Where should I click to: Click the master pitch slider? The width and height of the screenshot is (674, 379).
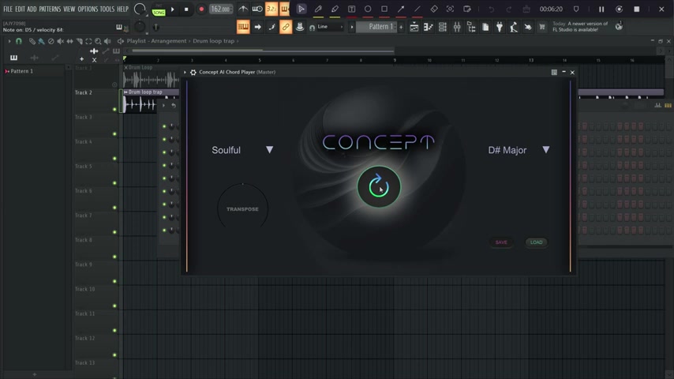click(x=156, y=27)
